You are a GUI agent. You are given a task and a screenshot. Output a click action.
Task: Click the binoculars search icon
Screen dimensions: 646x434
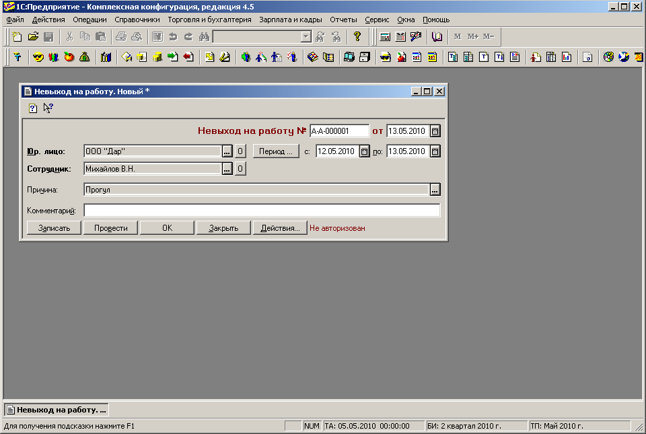205,37
